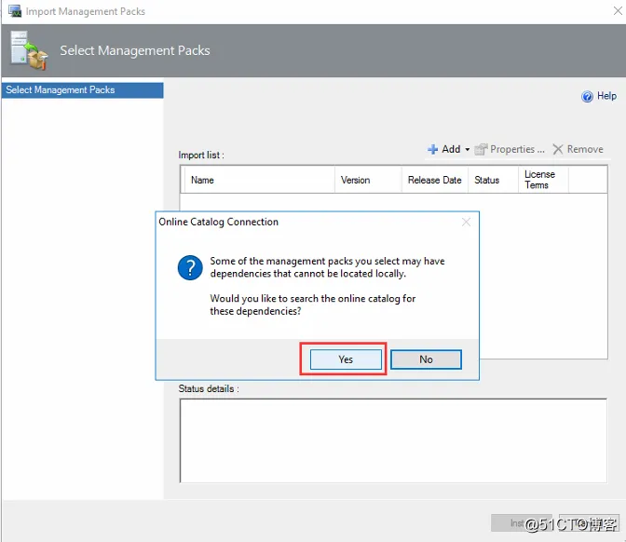Click the Remove X icon
Screen dimensions: 626x542
point(557,149)
